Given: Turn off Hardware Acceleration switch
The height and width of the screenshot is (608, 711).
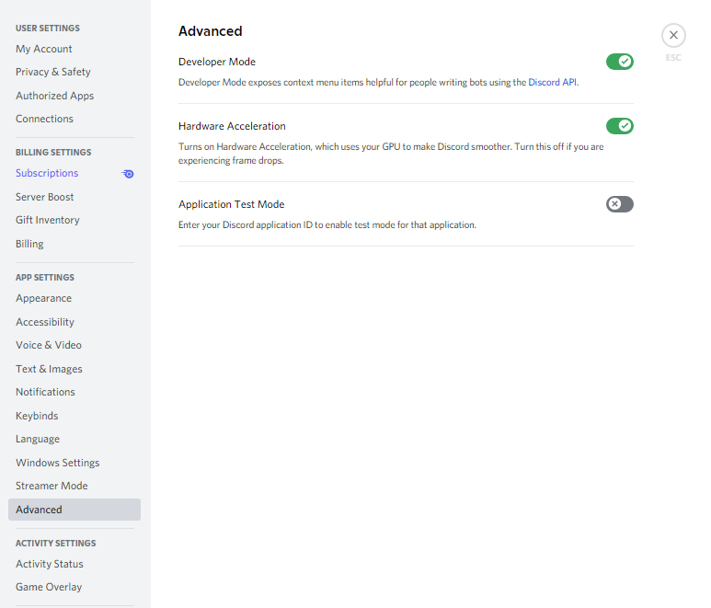Looking at the screenshot, I should (619, 126).
